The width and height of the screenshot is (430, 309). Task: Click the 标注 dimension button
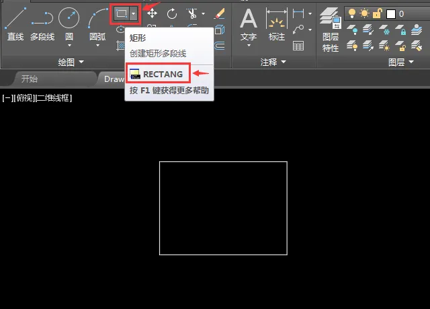pyautogui.click(x=277, y=25)
